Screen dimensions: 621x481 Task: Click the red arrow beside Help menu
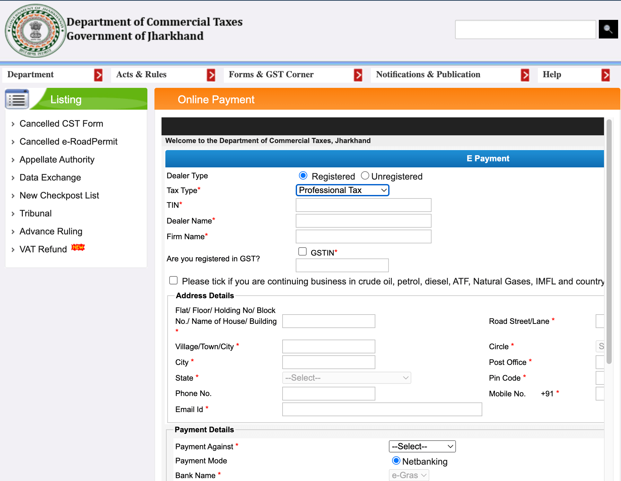[606, 75]
